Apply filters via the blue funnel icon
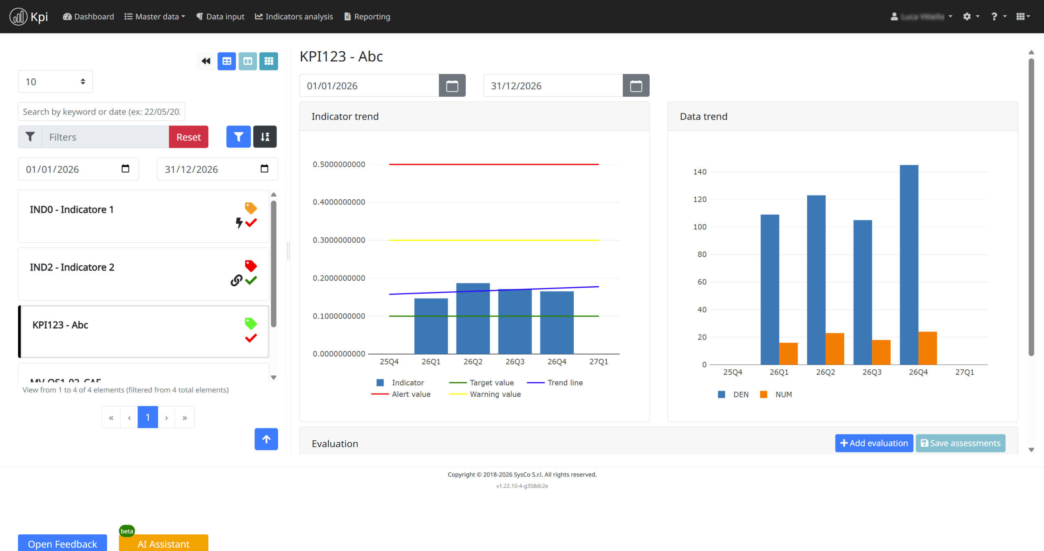 pos(238,136)
